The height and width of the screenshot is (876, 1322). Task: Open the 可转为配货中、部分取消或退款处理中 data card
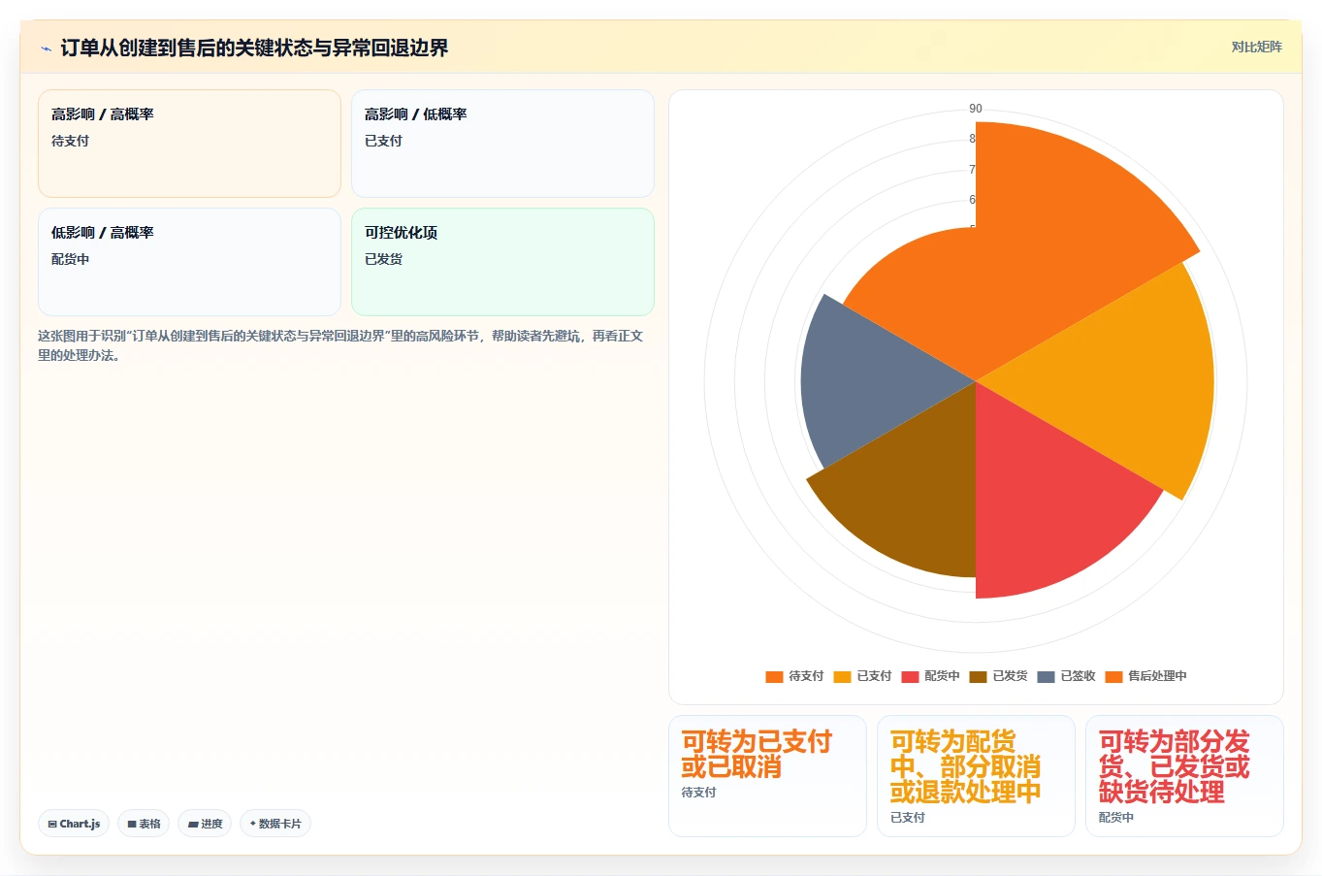click(x=976, y=776)
